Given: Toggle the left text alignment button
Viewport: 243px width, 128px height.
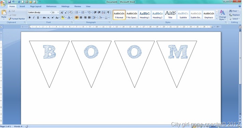Looking at the screenshot, I should (x=77, y=18).
